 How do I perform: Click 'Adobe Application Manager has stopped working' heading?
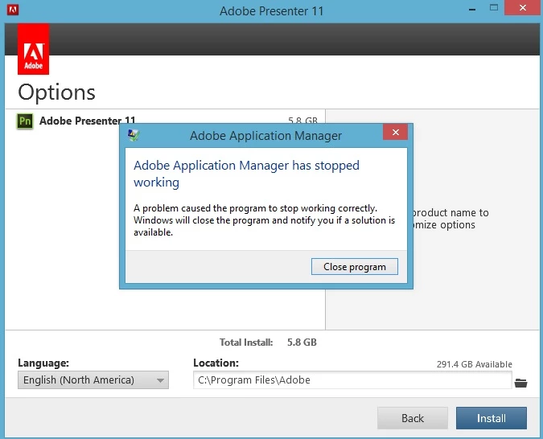(246, 174)
